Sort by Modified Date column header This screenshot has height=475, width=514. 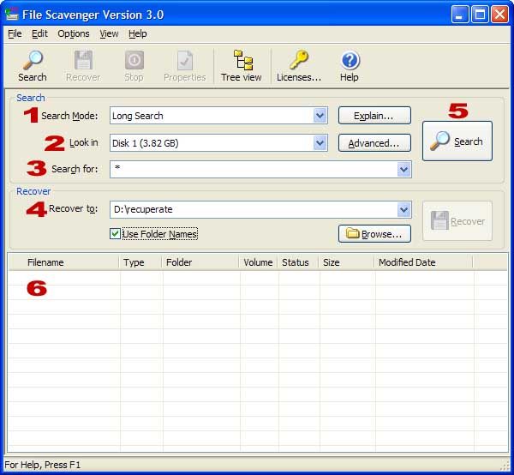[x=423, y=262]
